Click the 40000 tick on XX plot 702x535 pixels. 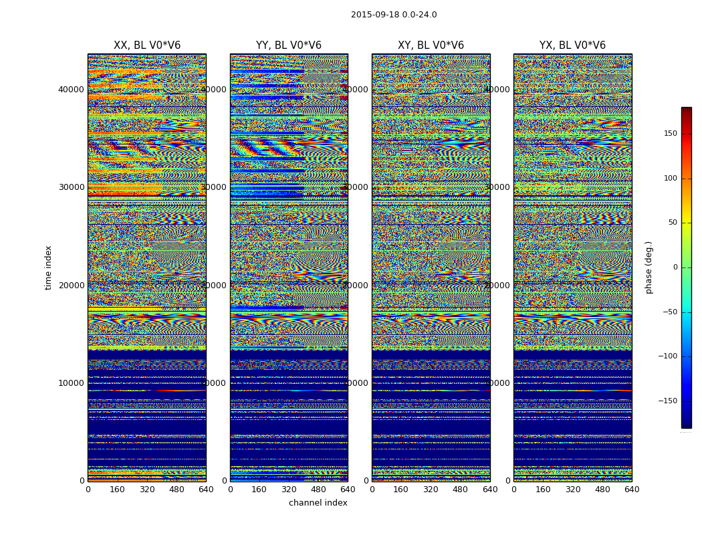[x=71, y=89]
